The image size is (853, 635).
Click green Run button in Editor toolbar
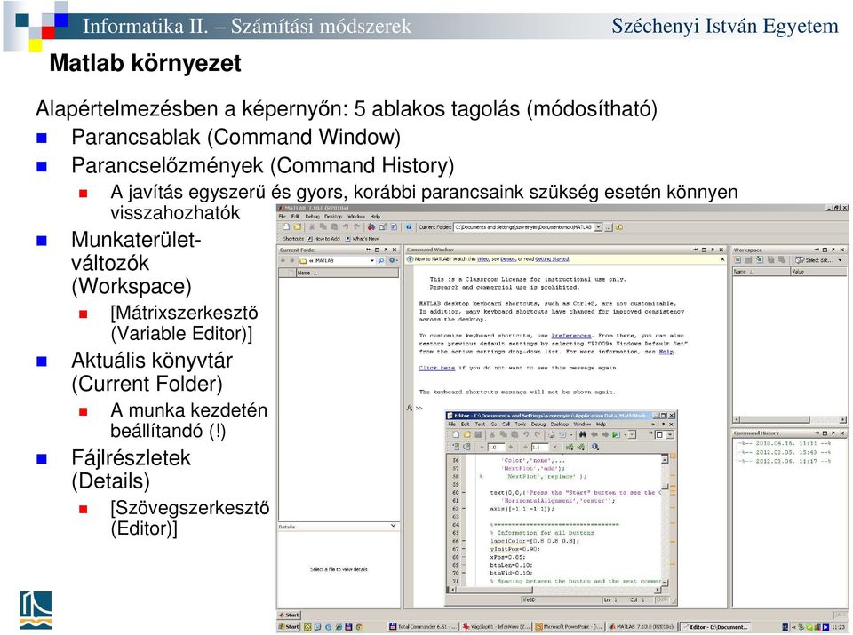tap(615, 434)
